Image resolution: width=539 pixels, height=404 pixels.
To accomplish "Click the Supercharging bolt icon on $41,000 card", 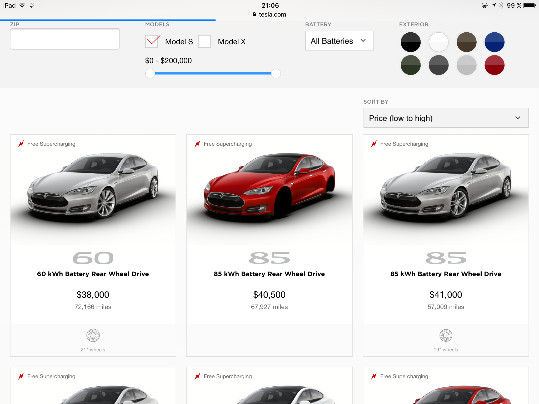I will point(374,144).
